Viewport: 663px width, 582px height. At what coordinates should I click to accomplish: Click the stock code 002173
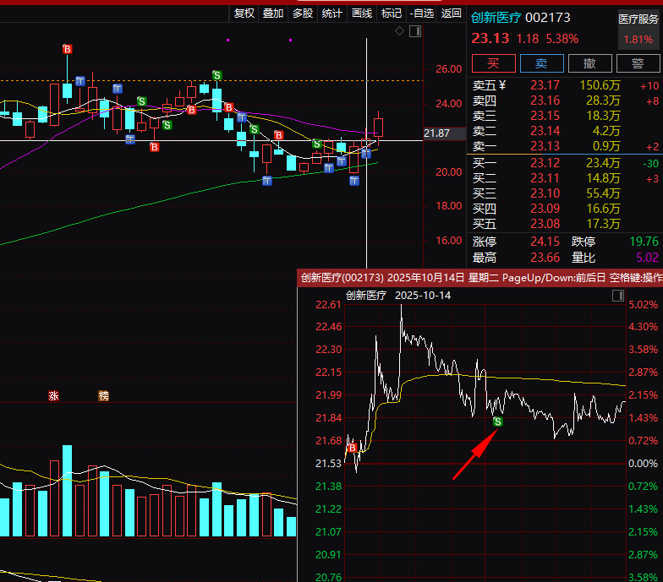pyautogui.click(x=548, y=18)
